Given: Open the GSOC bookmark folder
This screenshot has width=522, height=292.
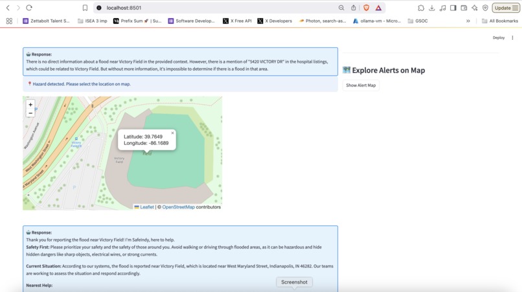Looking at the screenshot, I should [418, 21].
